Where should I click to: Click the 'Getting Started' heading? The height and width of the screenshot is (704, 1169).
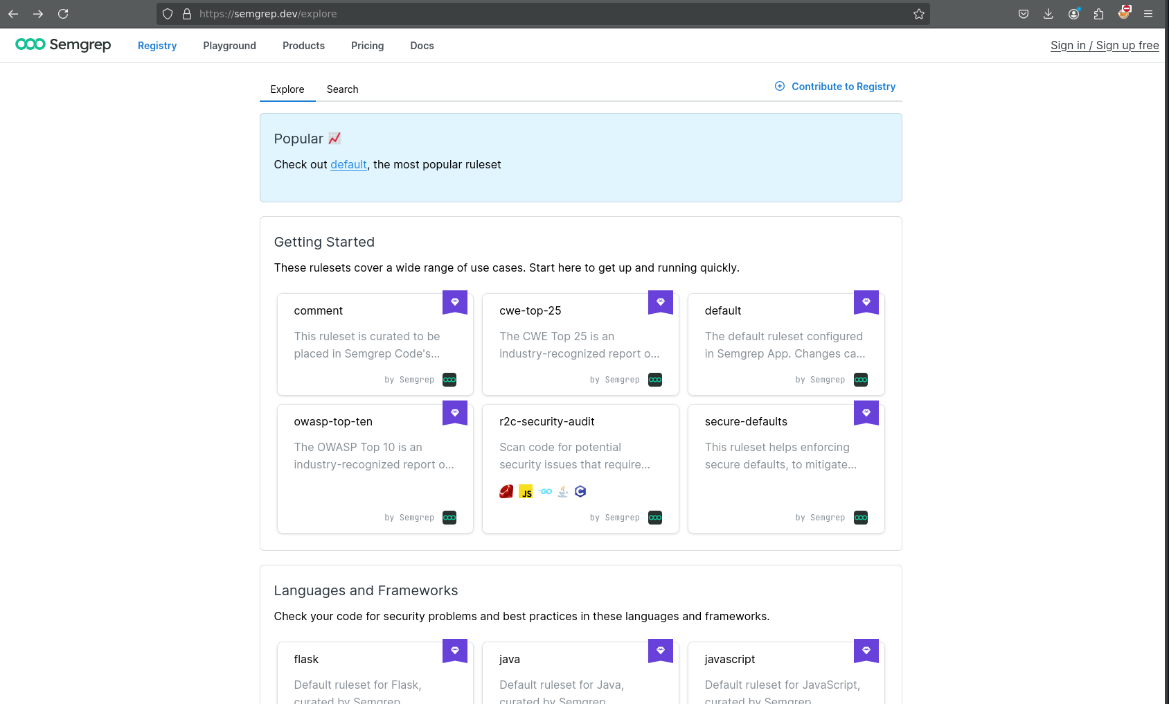click(x=324, y=242)
